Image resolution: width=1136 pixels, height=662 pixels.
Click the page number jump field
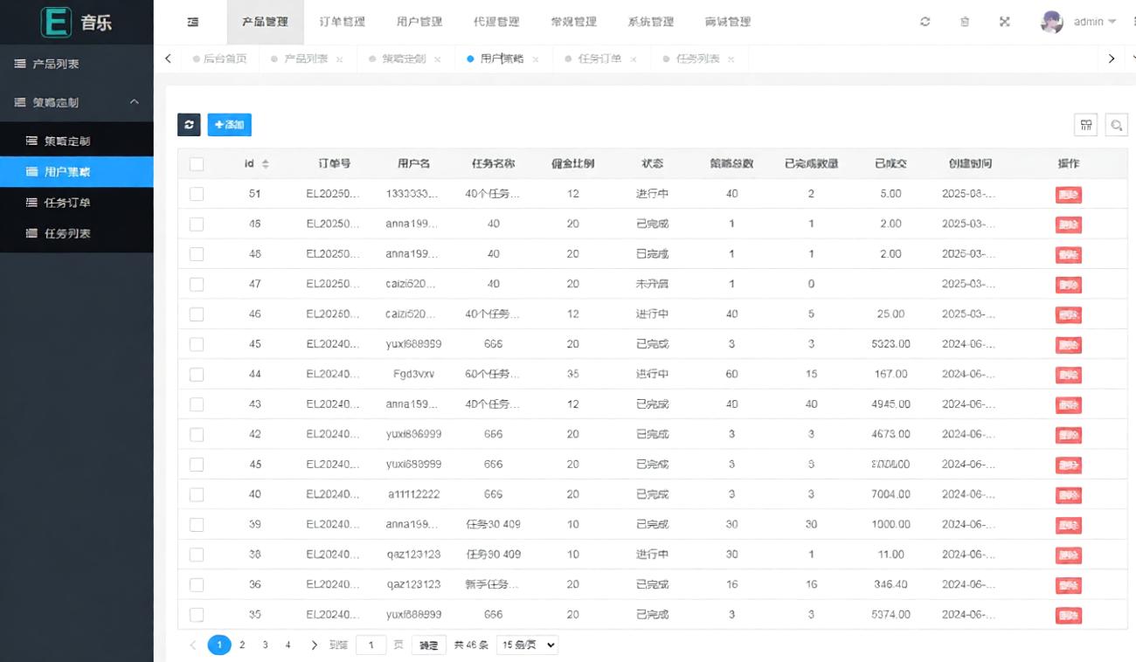(x=371, y=645)
